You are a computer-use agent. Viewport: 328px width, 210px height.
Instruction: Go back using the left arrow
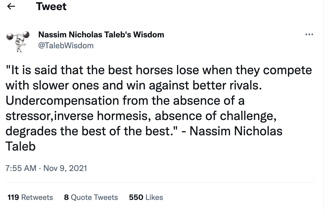11,7
